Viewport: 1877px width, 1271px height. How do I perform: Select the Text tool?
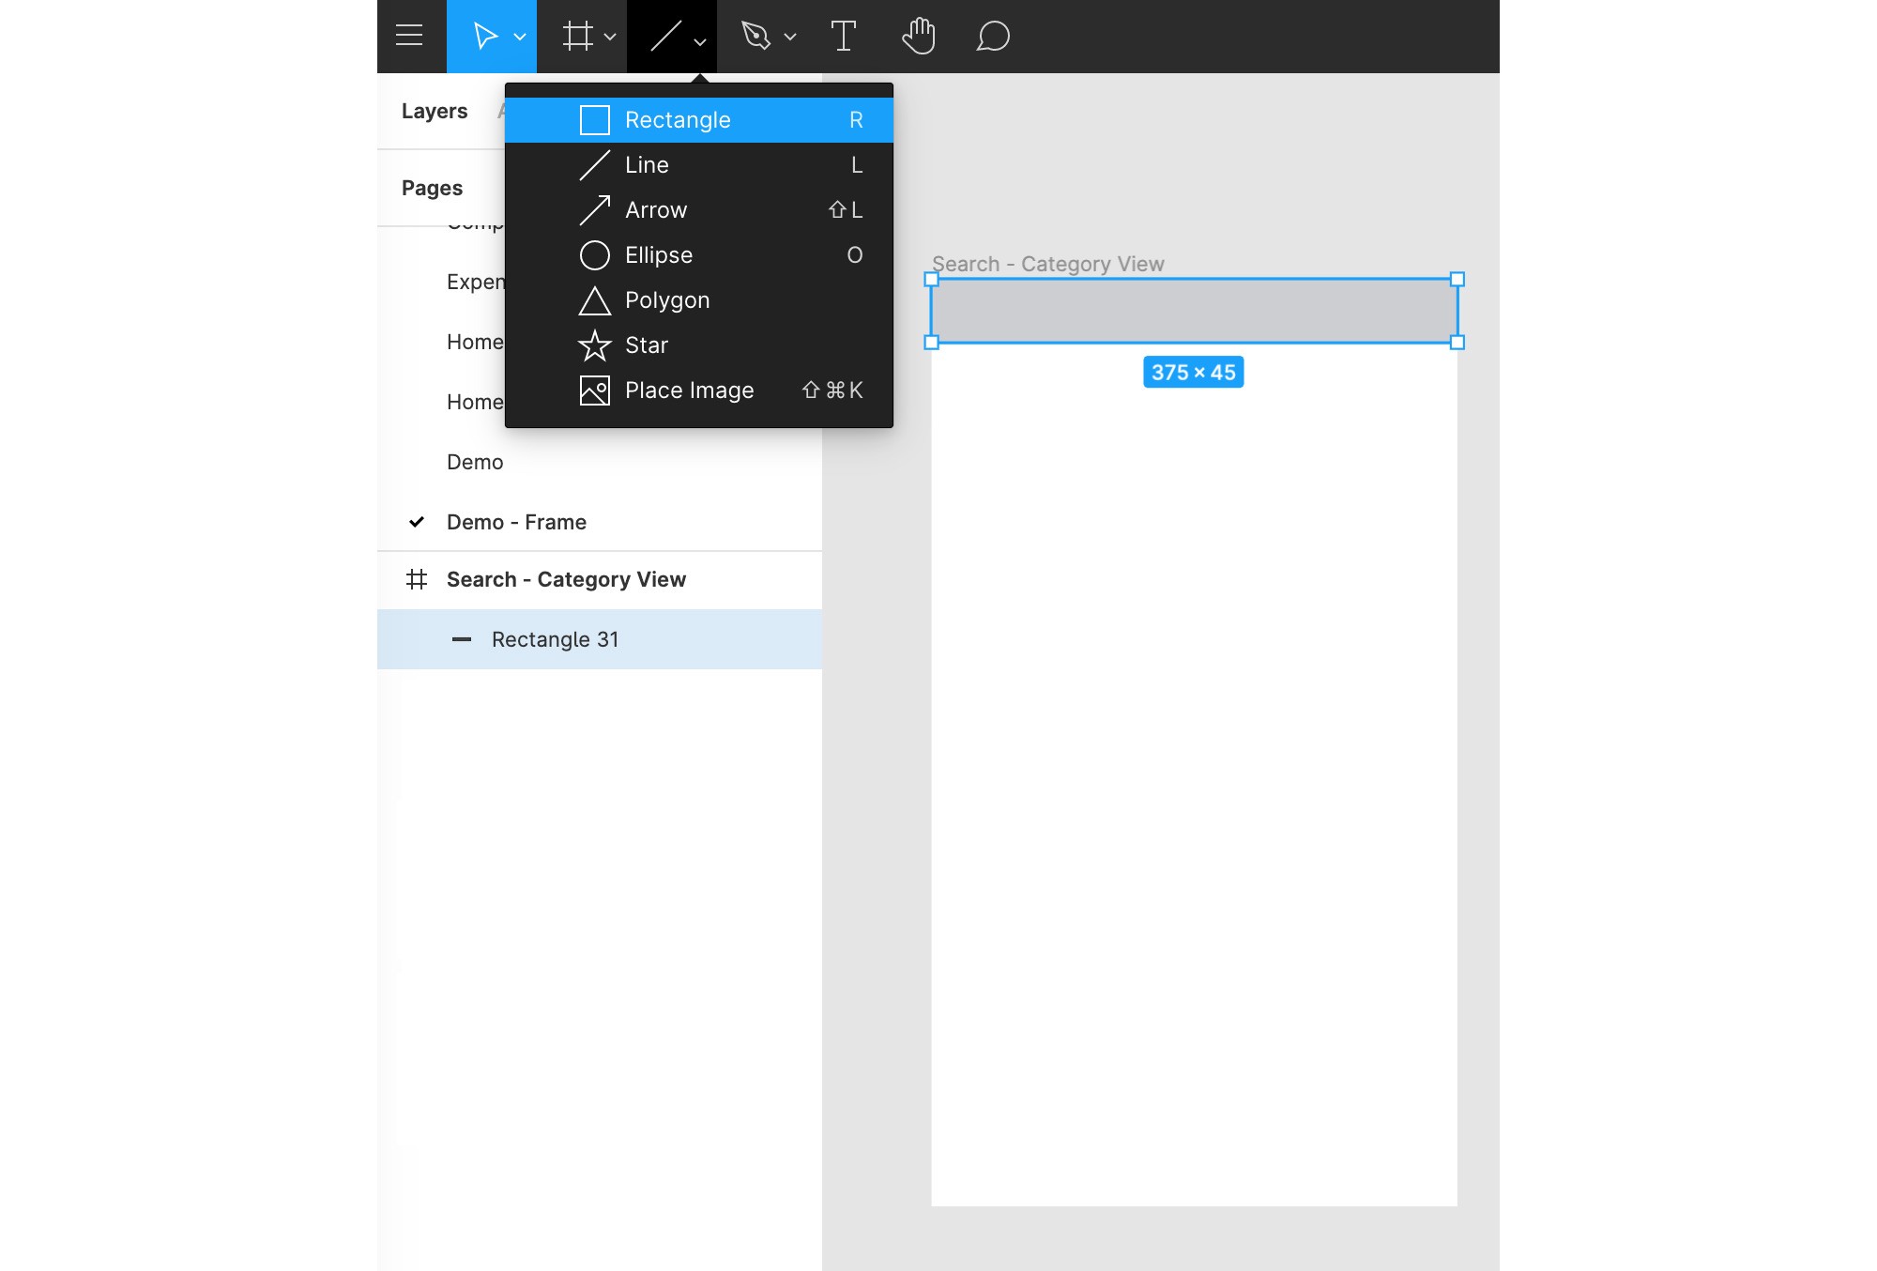pos(842,36)
